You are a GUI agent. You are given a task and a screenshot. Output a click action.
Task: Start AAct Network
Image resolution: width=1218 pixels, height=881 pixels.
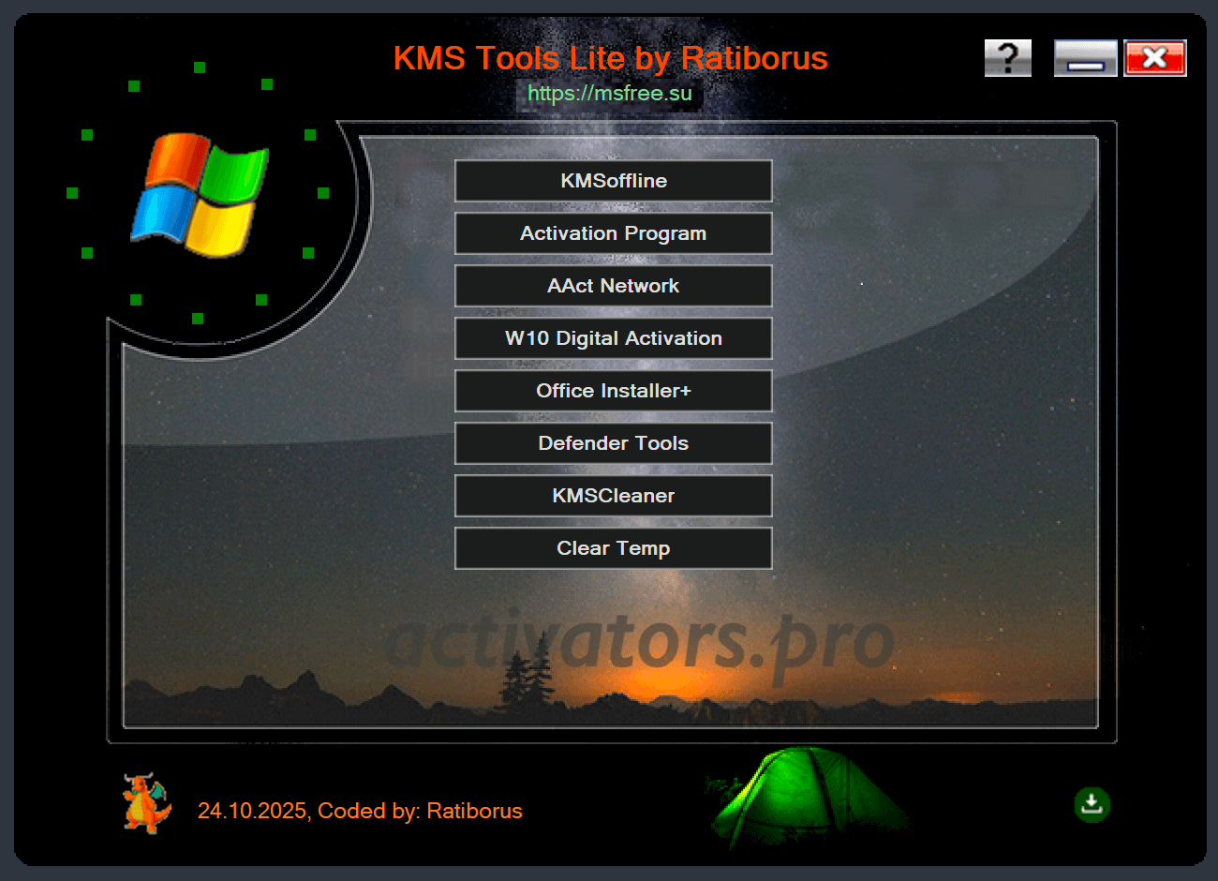coord(613,286)
